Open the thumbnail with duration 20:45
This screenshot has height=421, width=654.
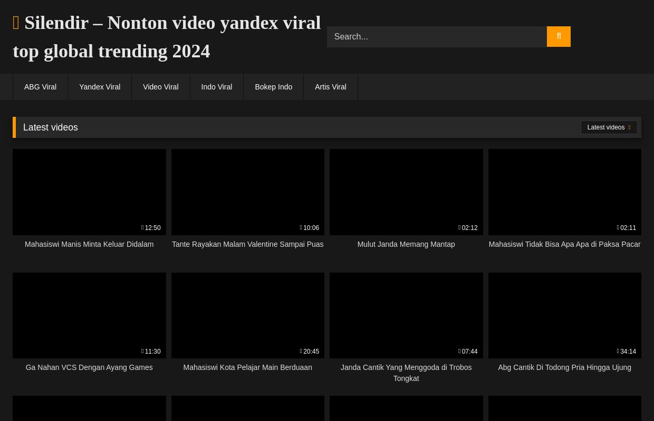click(x=248, y=315)
